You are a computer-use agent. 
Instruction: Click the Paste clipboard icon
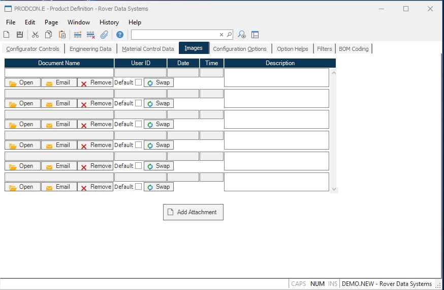[62, 35]
